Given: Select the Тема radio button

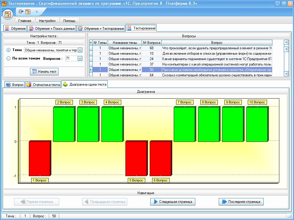Looking at the screenshot, I should click(8, 50).
